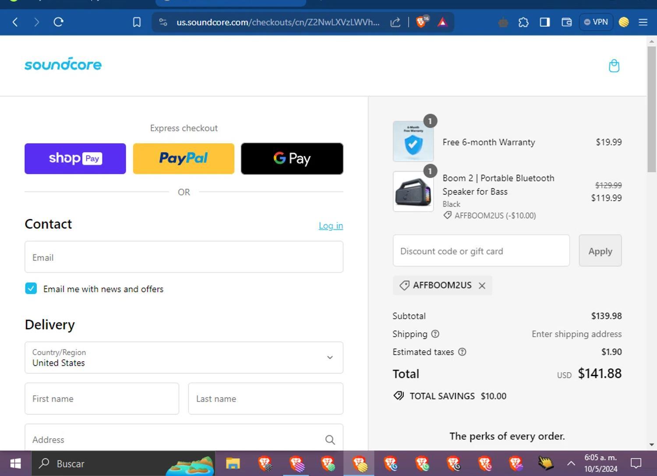Click the Last name field
Screen dimensions: 657x476
point(266,398)
